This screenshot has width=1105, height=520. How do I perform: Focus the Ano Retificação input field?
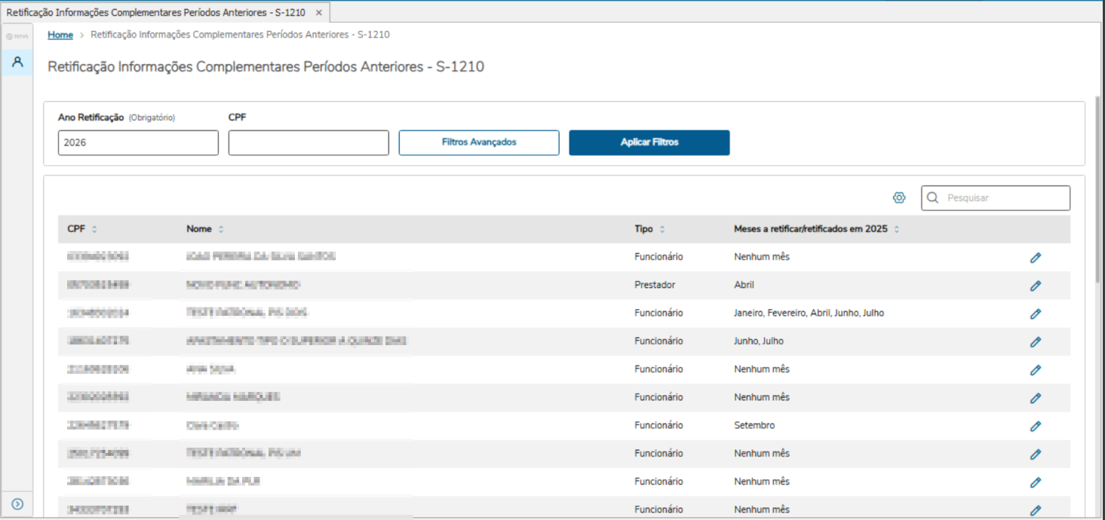point(138,142)
